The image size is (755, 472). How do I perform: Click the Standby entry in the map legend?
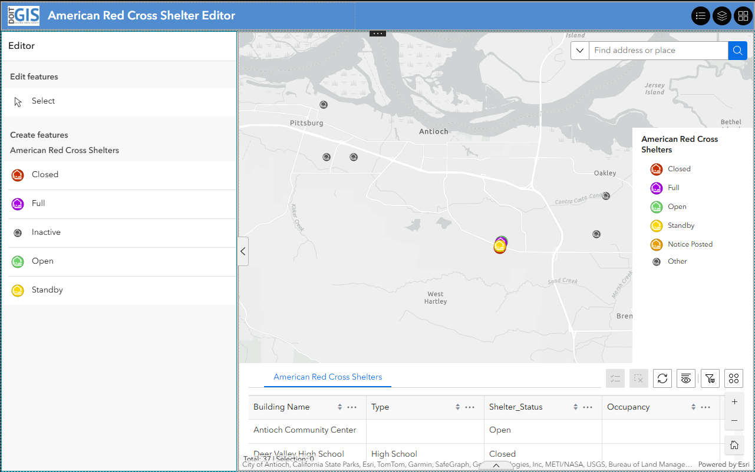pos(672,225)
